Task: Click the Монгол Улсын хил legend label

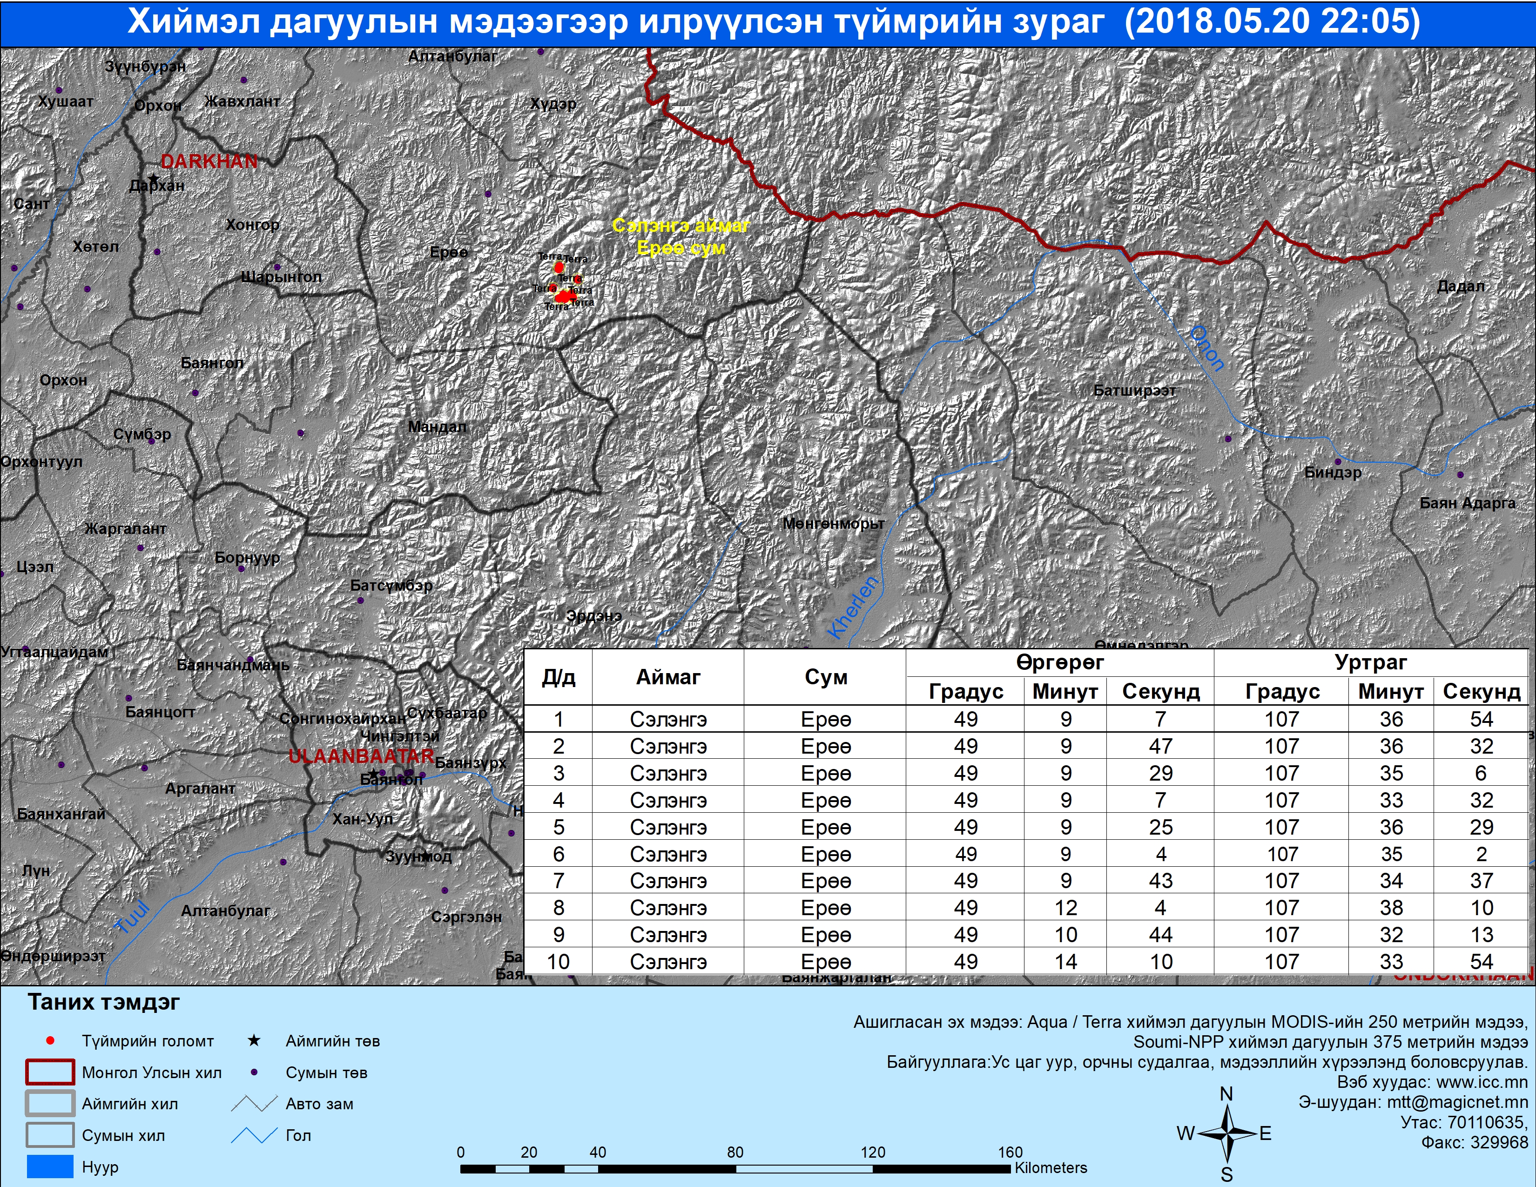Action: 151,1073
